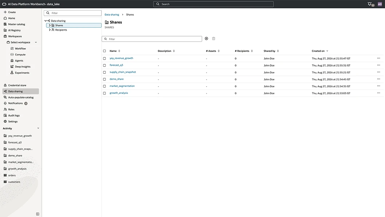385x217 pixels.
Task: Collapse sidebar using bottom panel icon
Action: click(38, 214)
